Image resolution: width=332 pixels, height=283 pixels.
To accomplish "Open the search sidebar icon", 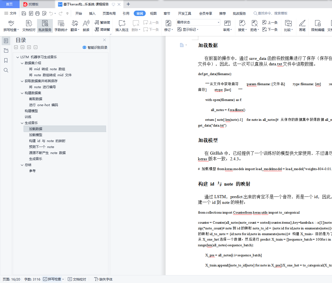I will 6,70.
